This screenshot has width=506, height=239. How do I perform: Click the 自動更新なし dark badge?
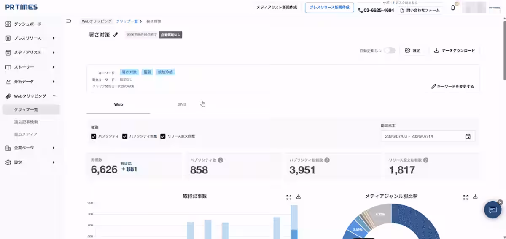pos(170,35)
